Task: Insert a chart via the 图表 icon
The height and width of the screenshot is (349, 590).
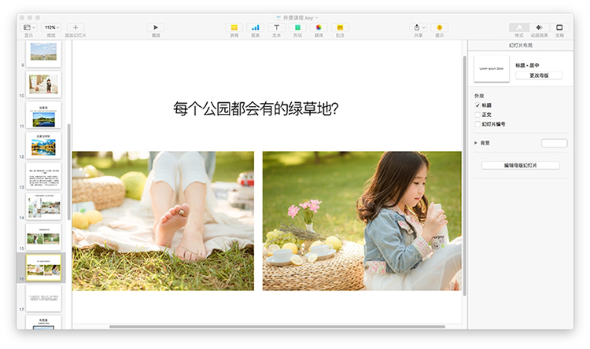Action: point(256,28)
